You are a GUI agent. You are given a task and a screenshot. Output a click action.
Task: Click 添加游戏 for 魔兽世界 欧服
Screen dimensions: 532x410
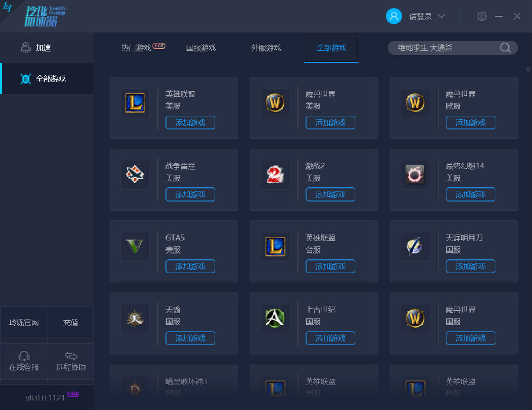(471, 122)
